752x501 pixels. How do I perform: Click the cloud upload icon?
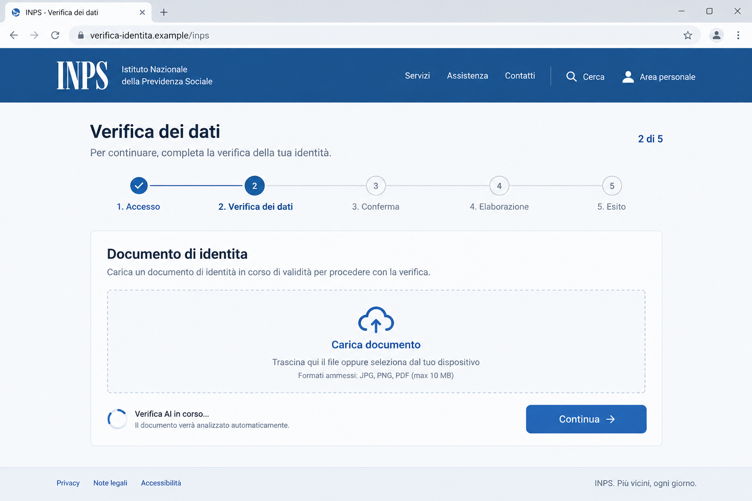[x=376, y=320]
